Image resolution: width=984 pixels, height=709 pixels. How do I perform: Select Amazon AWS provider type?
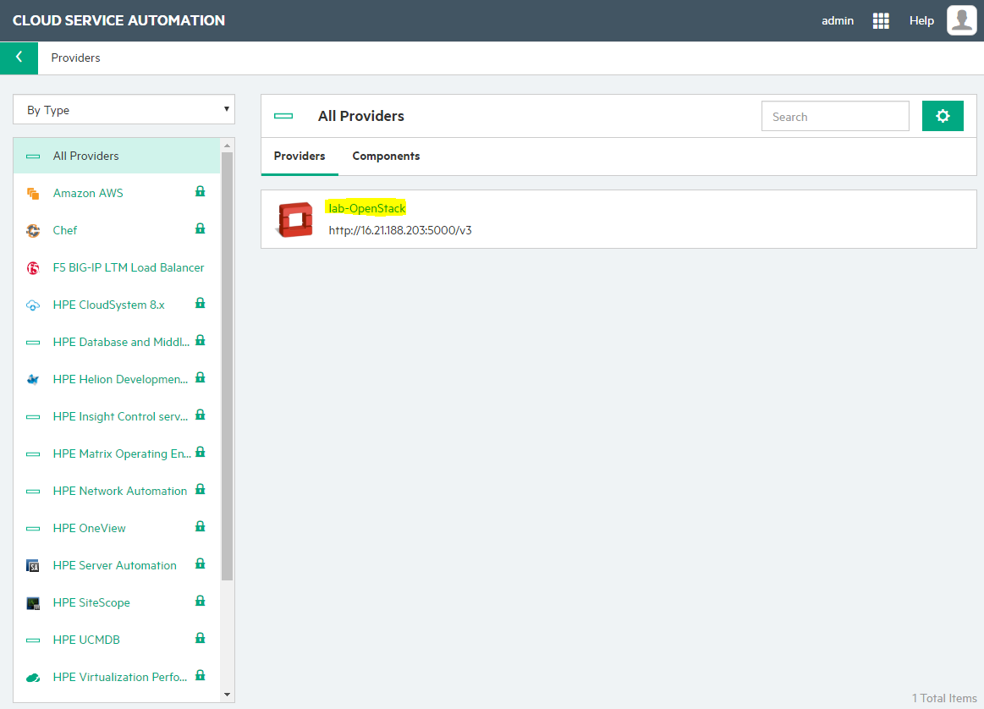88,193
